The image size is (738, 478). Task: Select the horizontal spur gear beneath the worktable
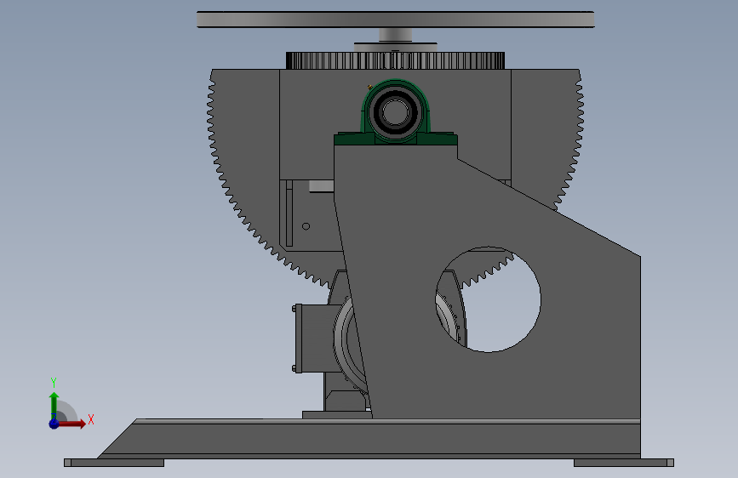click(x=395, y=60)
